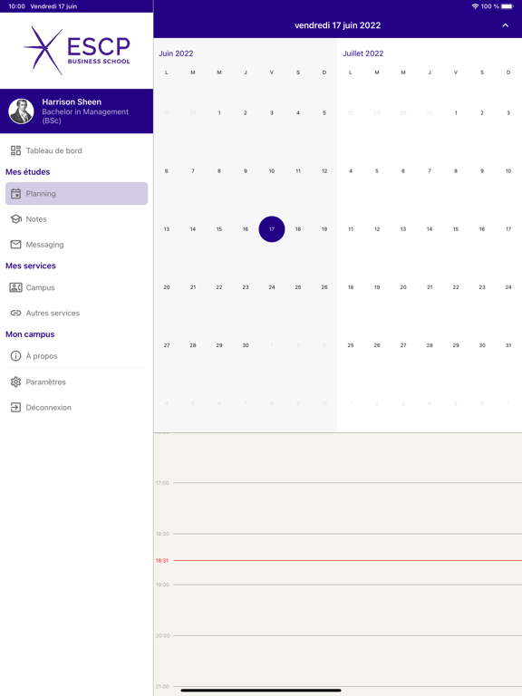Tap the 19:00 time slot label
The width and height of the screenshot is (522, 696).
click(162, 585)
